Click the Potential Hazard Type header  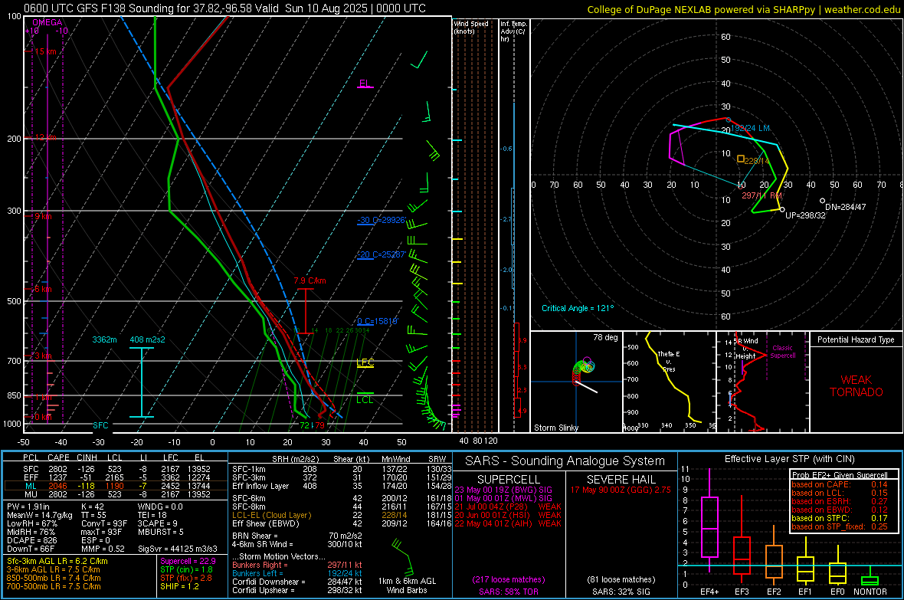[x=857, y=339]
